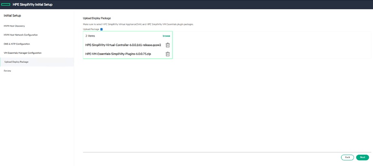This screenshot has width=373, height=166.
Task: Click the Back button
Action: click(x=347, y=157)
